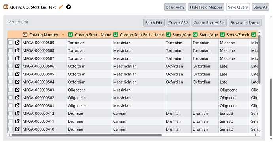Image resolution: width=273 pixels, height=142 pixels.
Task: Mark the checkbox for MPGA-000000502
Action: 10,97
